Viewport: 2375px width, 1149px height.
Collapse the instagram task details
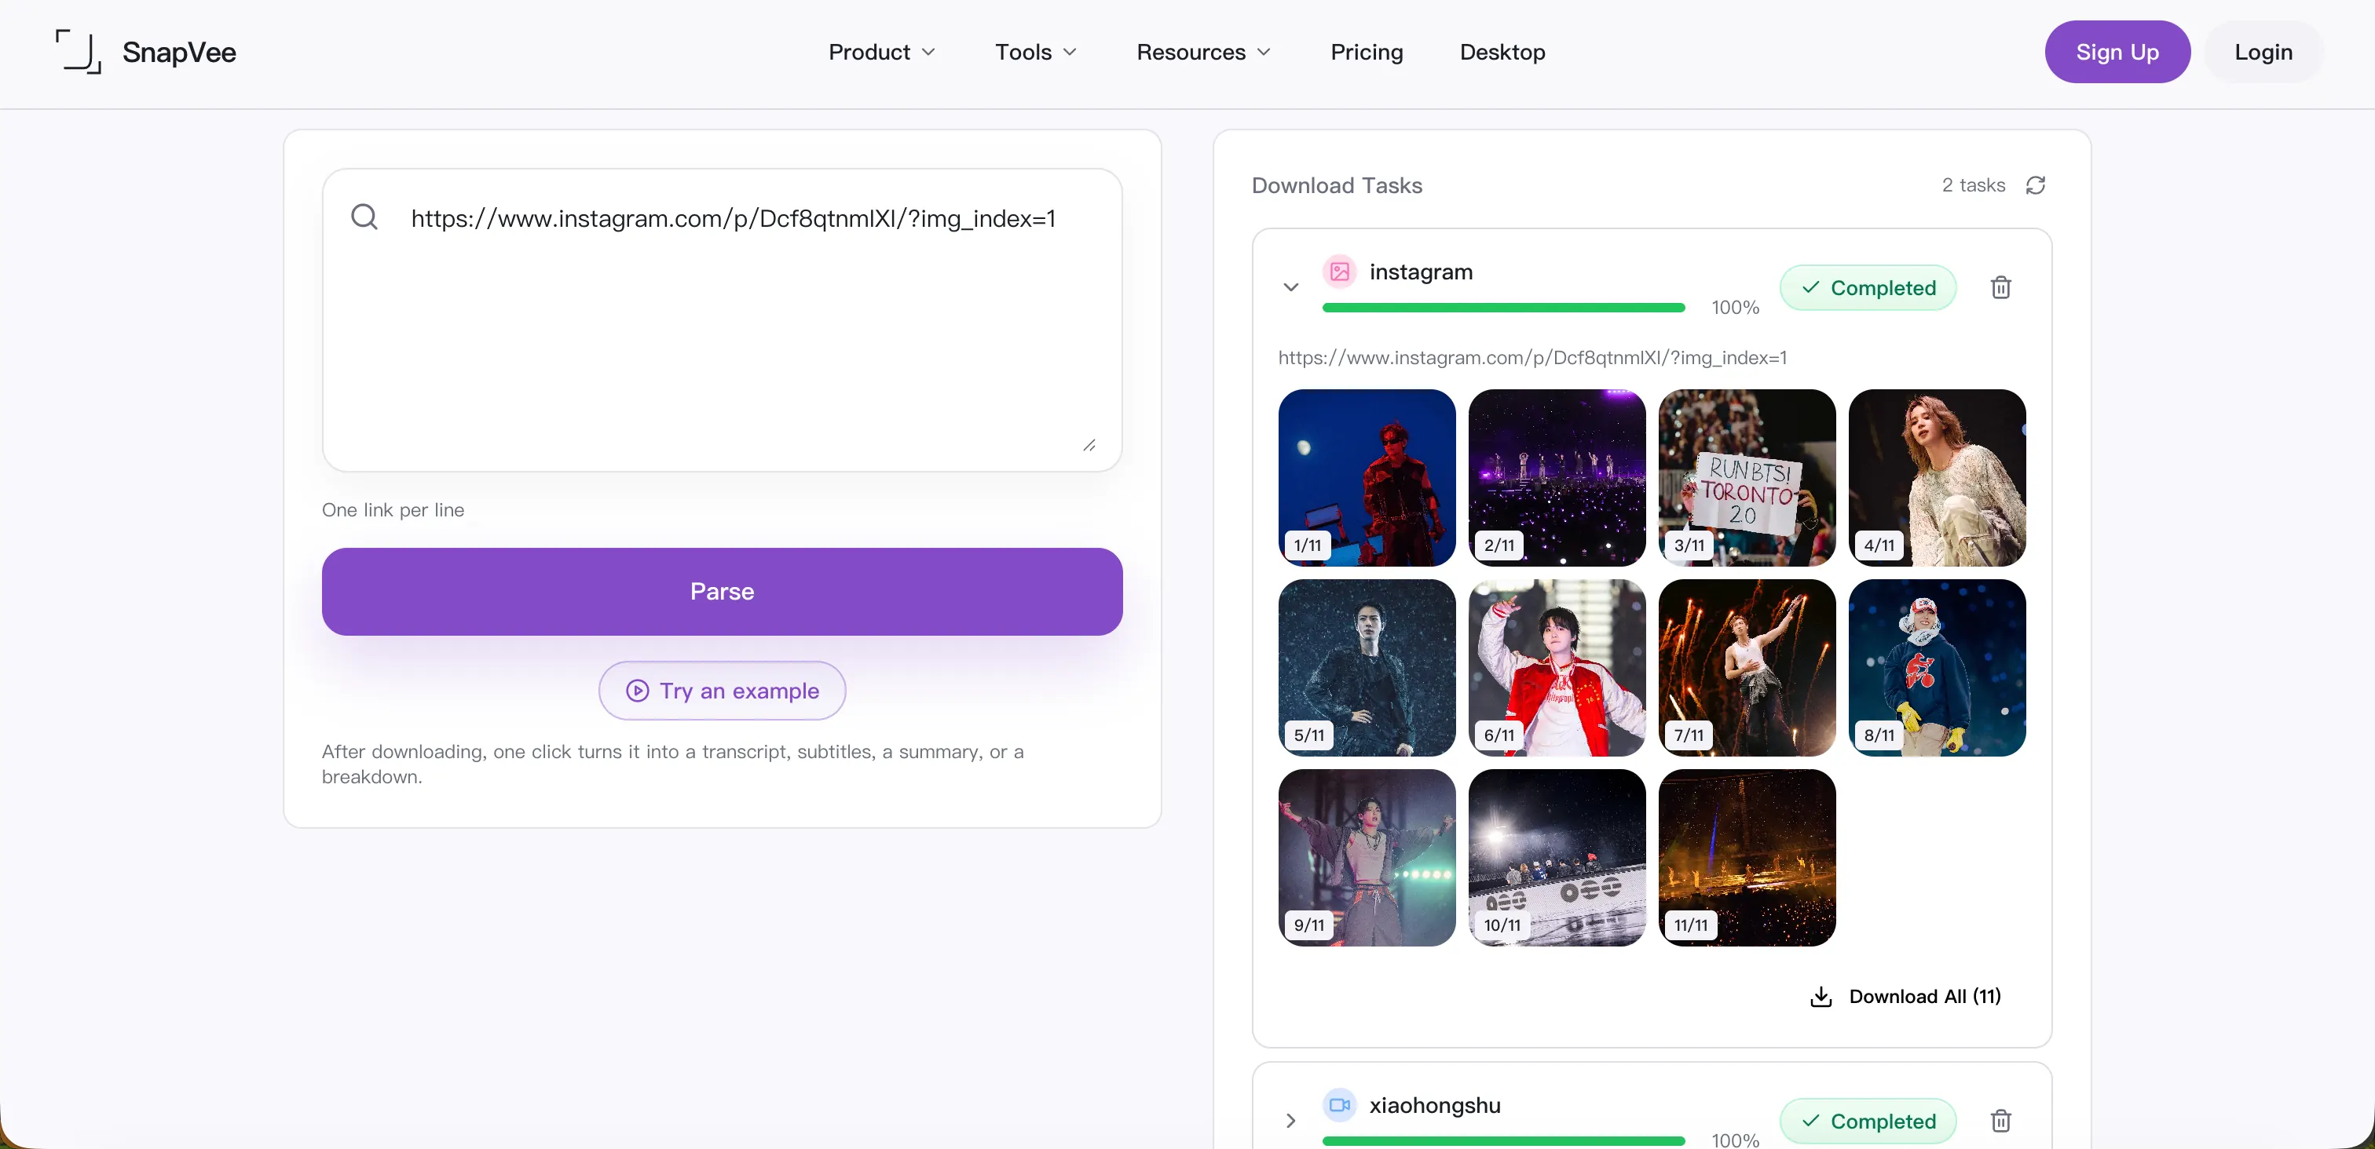point(1290,287)
